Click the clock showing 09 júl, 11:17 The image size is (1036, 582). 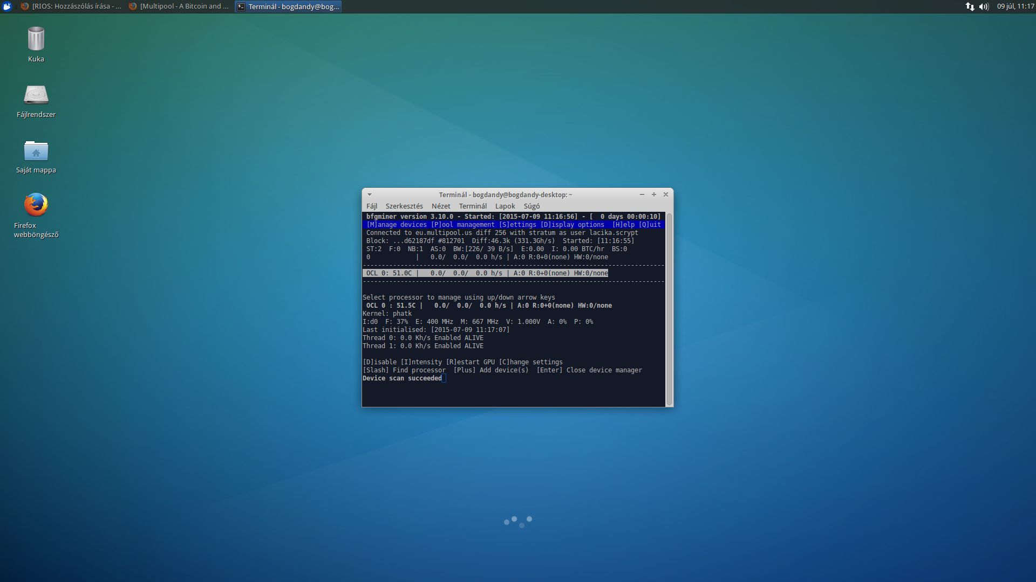1015,6
